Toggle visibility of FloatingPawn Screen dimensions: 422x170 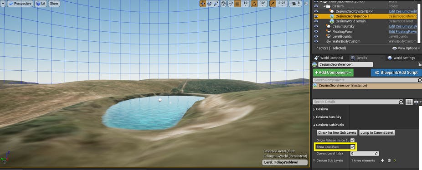click(x=316, y=31)
